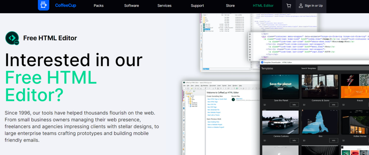Select the Commons & Soons template thumbnail

[319, 86]
